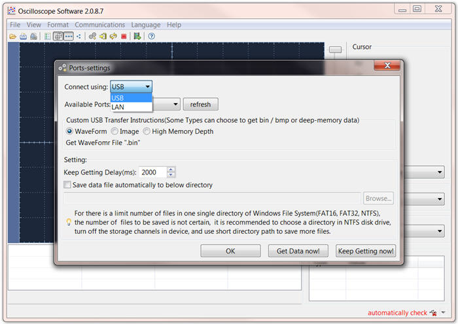Click the blue scattered dots toolbar icon
The height and width of the screenshot is (324, 458).
coord(79,37)
